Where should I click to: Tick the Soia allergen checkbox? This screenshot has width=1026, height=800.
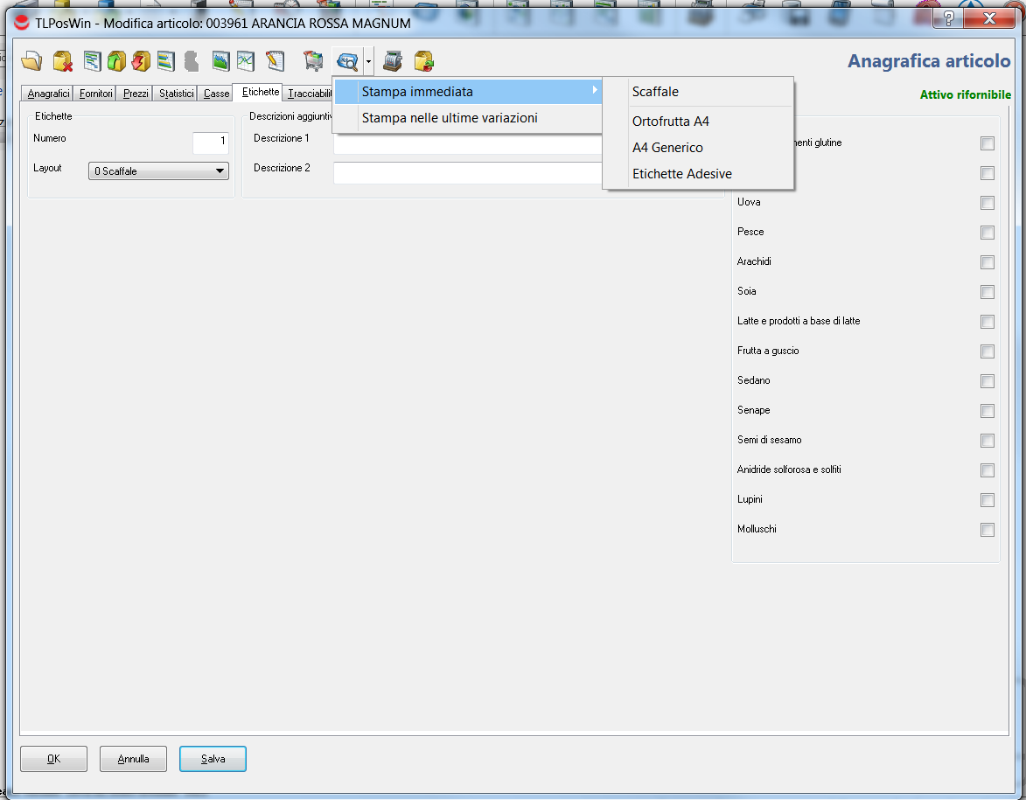(988, 292)
